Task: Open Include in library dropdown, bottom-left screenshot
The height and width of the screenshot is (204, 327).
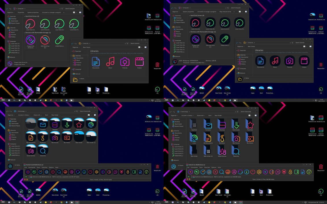Action: coord(24,115)
